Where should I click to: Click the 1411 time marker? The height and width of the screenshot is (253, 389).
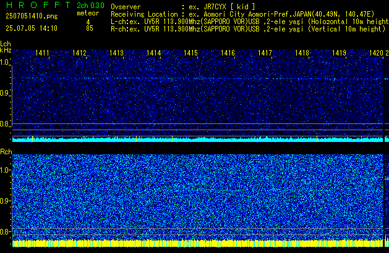(42, 53)
